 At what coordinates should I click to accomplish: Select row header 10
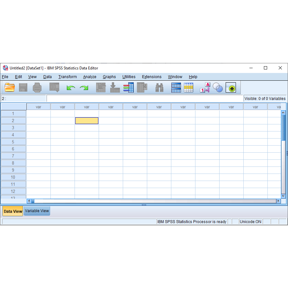pyautogui.click(x=14, y=177)
